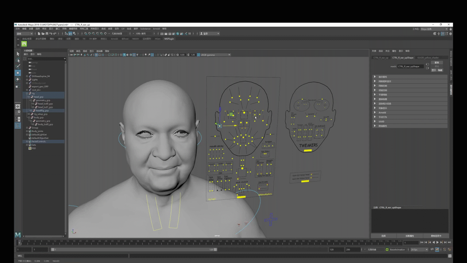Expand the 平滑网格 attribute section

(409, 95)
